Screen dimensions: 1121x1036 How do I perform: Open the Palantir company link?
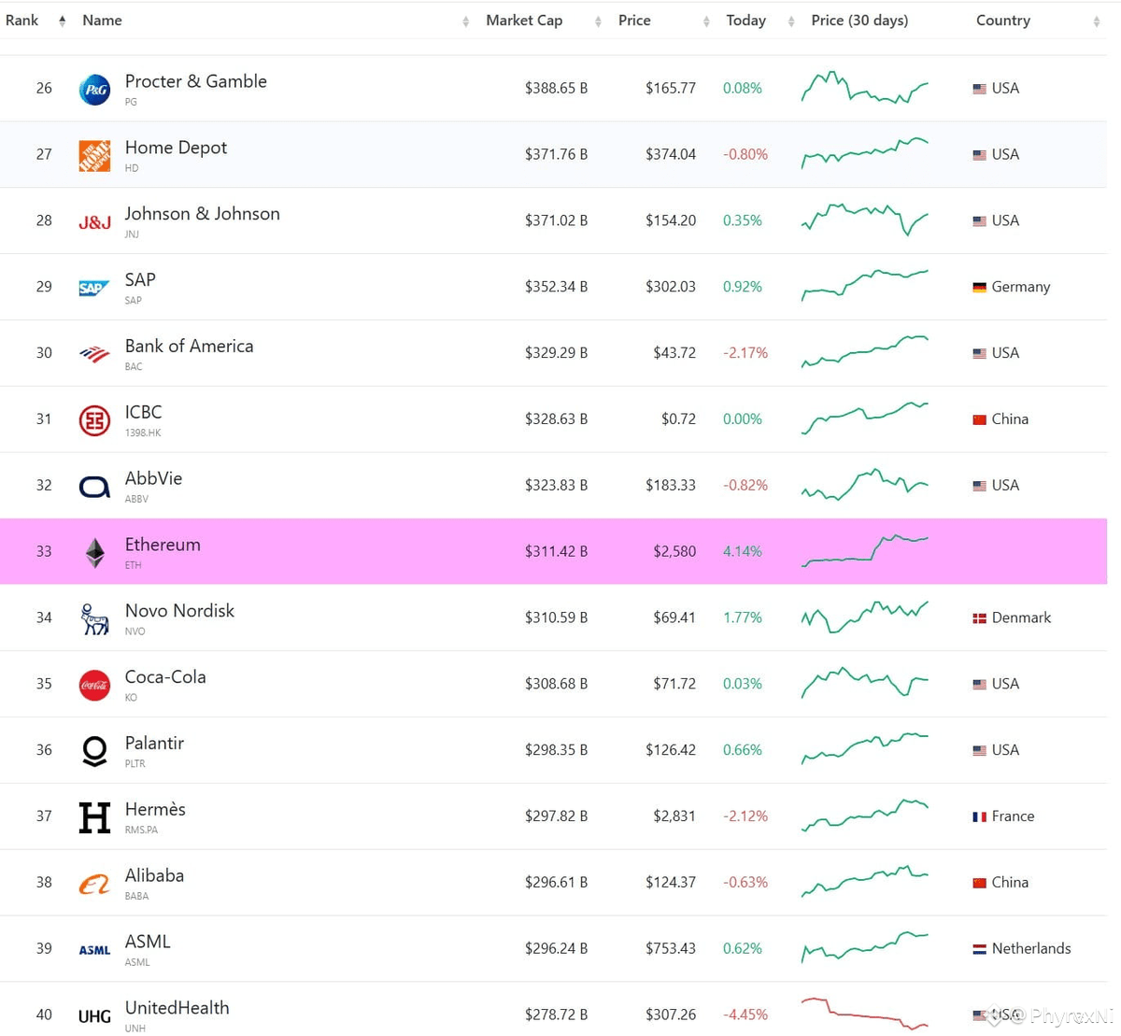[x=154, y=744]
